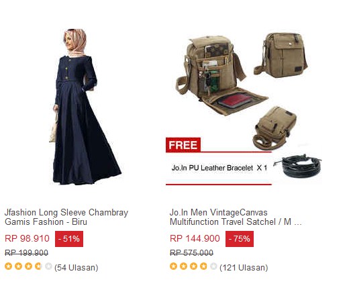Click the RP 144.900 sale price
Image resolution: width=349 pixels, height=296 pixels.
pos(195,238)
